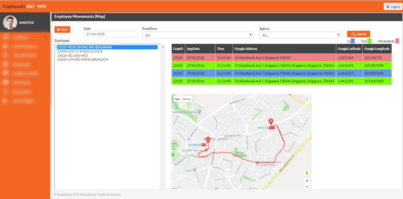Click the master user avatar photo
Screen dimensions: 403x199
coord(10,23)
